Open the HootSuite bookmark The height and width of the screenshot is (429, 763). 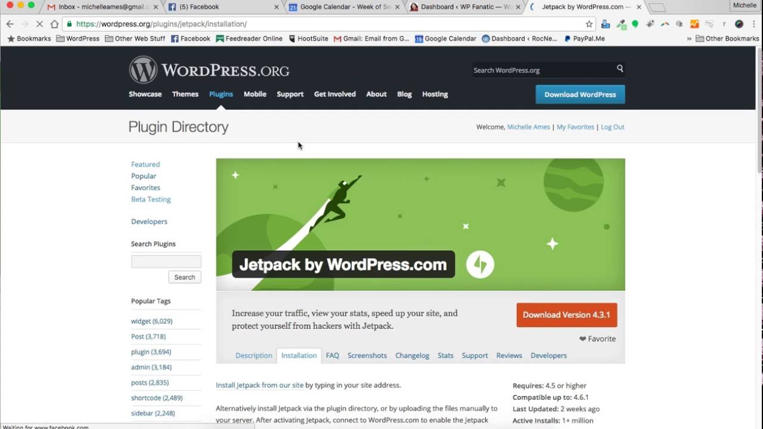308,39
